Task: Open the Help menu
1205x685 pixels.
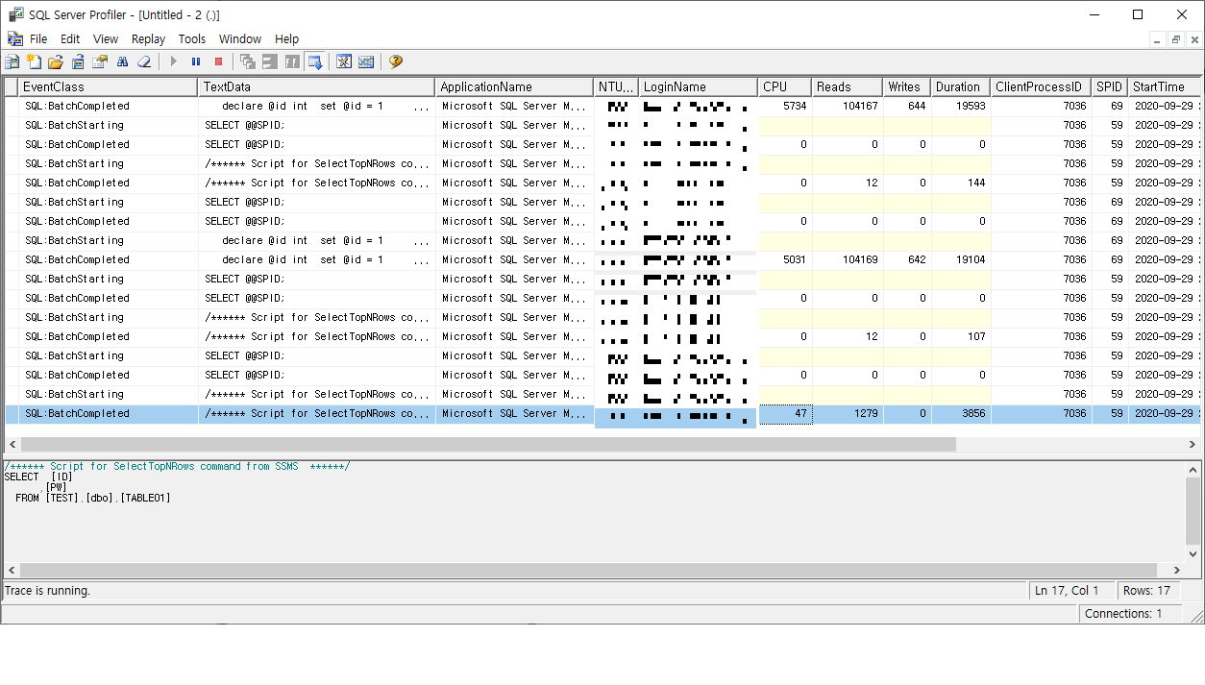Action: (x=287, y=38)
